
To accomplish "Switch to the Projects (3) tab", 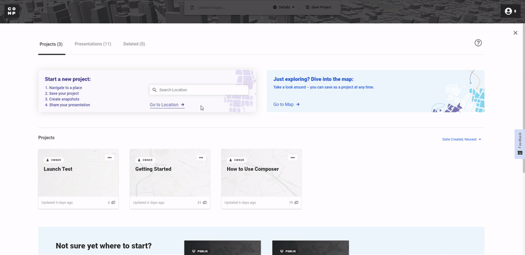I will [51, 44].
